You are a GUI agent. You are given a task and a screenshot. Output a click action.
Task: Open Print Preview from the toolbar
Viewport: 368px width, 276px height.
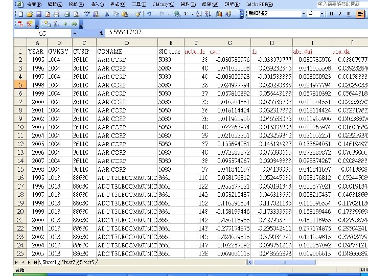(x=76, y=14)
